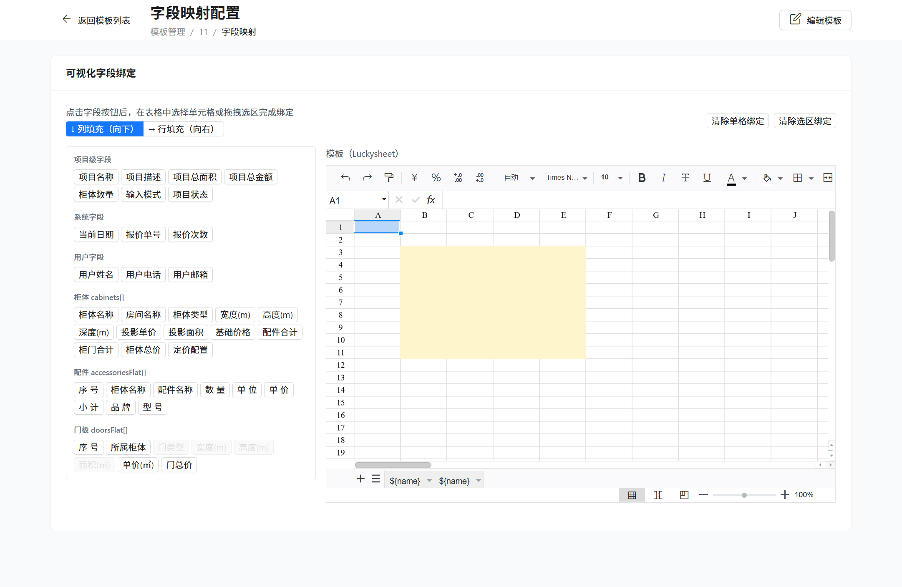
Task: Toggle underline formatting
Action: [707, 178]
